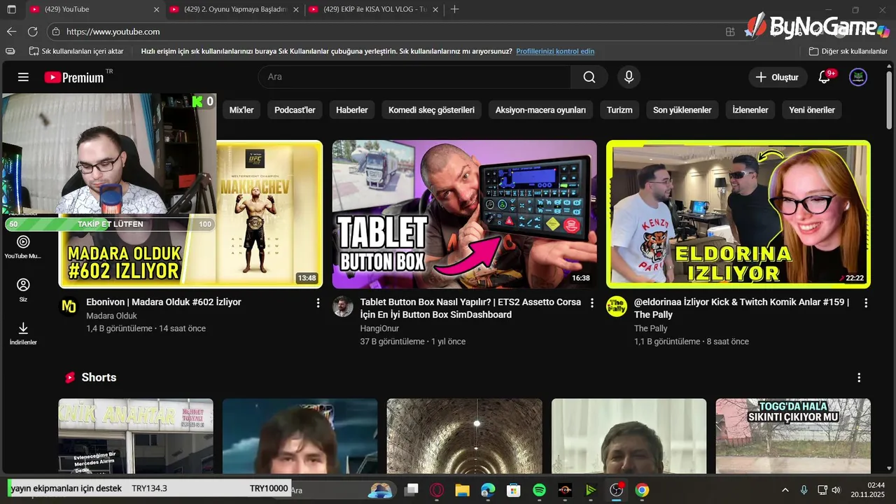Open options for Ebonivon Madara Olduk video
896x504 pixels.
(318, 303)
